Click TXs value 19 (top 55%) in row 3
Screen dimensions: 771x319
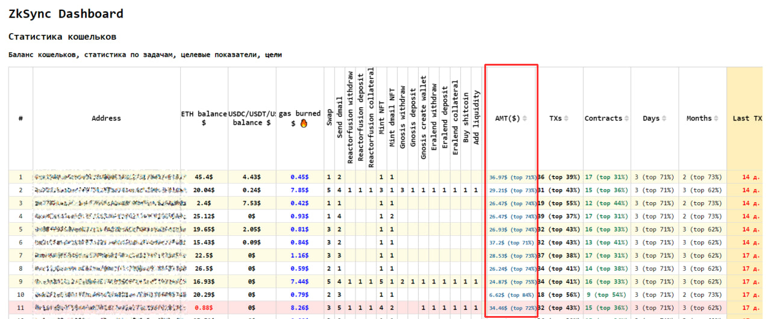[x=560, y=203]
